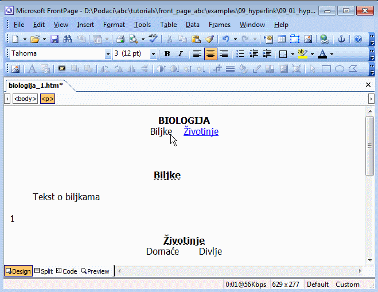This screenshot has width=378, height=292.
Task: Open the Tahoma font name dropdown
Action: tap(108, 54)
